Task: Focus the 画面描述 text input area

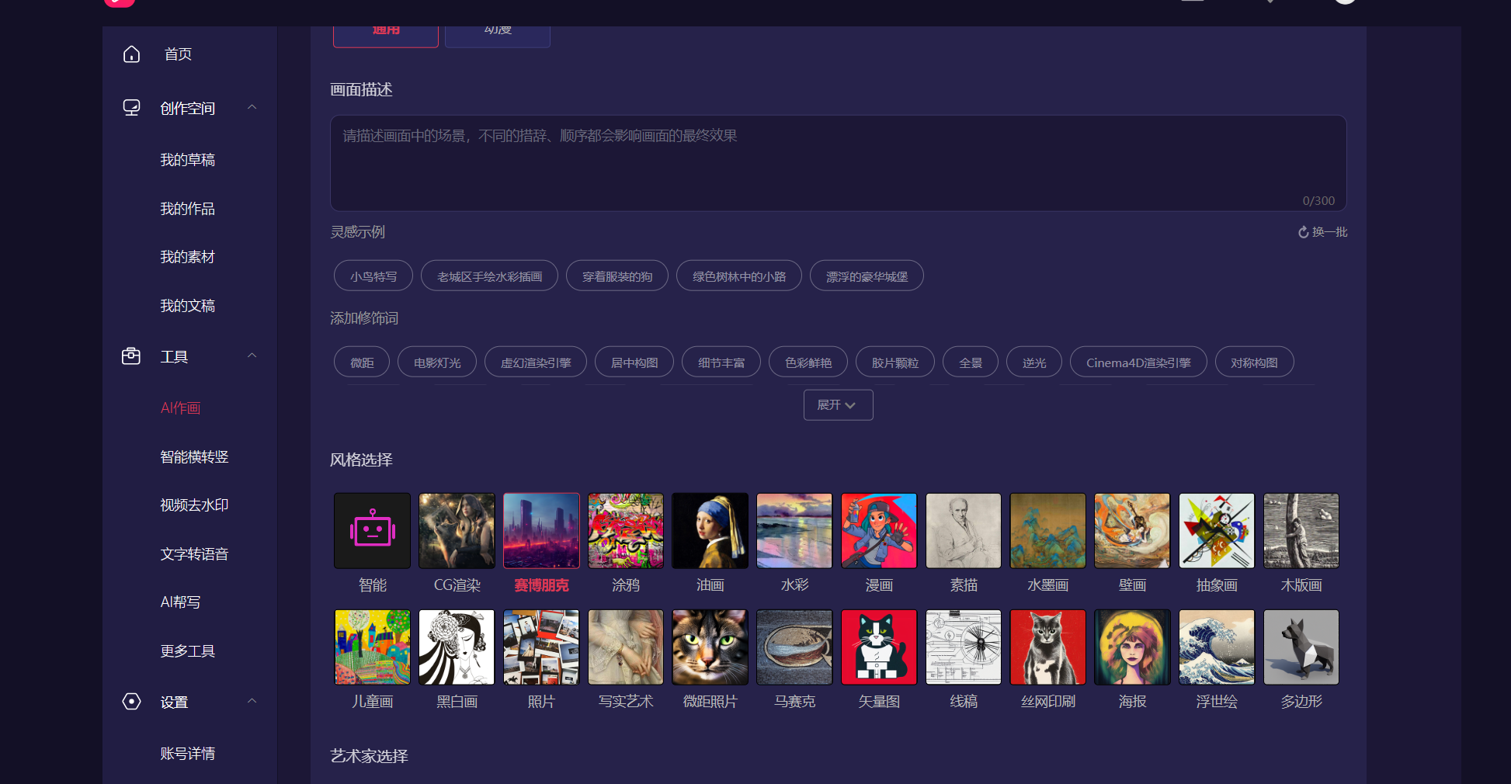Action: 838,163
